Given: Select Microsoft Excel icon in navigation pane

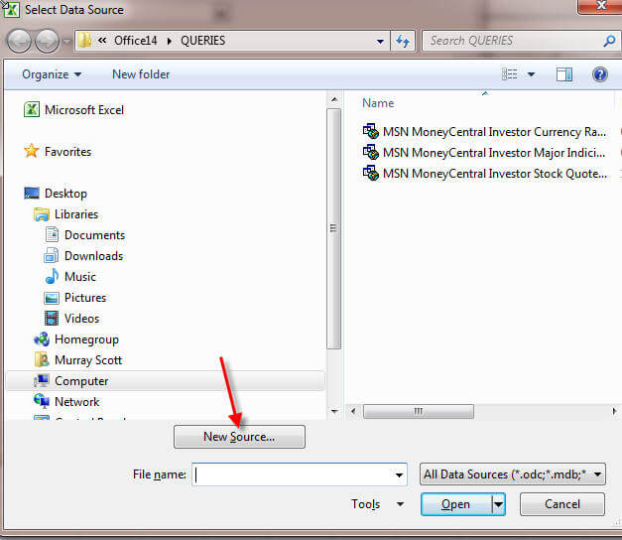Looking at the screenshot, I should point(32,109).
